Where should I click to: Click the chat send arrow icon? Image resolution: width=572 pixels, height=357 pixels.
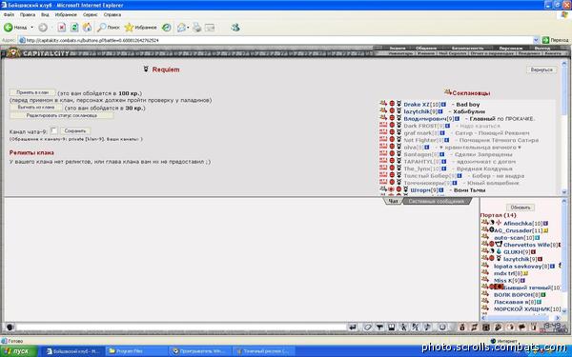click(353, 327)
